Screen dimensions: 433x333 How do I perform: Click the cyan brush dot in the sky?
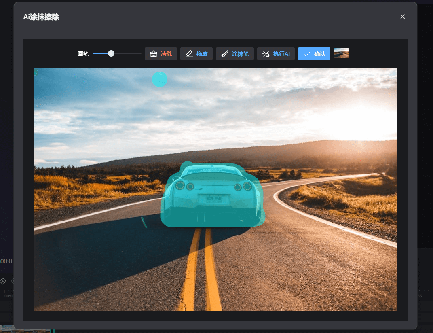click(159, 79)
